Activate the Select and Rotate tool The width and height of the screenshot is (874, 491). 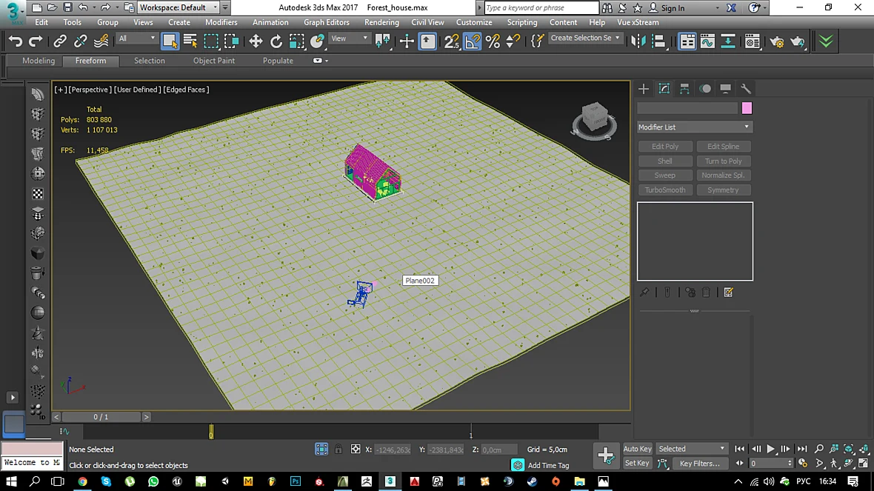click(276, 41)
